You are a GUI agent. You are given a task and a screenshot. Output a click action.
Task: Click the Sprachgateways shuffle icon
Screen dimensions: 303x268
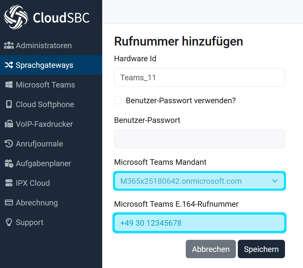9,65
